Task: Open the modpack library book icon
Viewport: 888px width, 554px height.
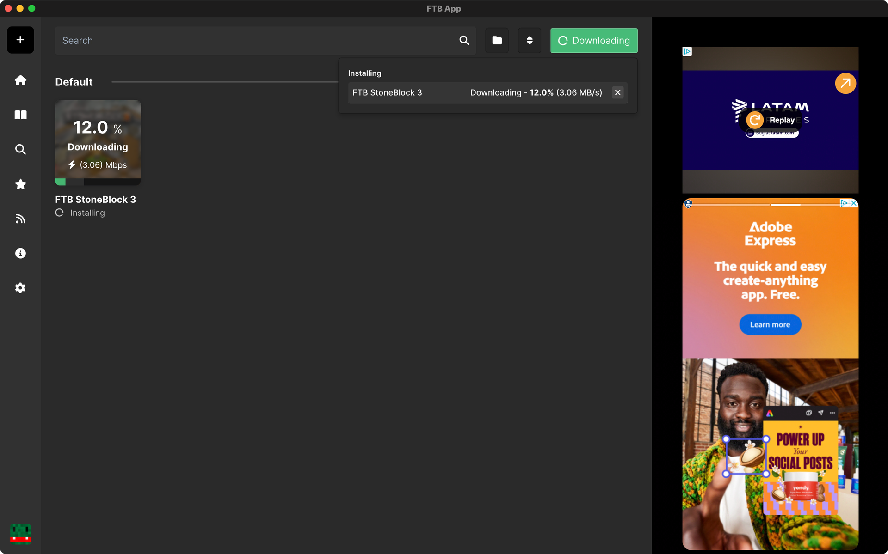Action: coord(20,115)
